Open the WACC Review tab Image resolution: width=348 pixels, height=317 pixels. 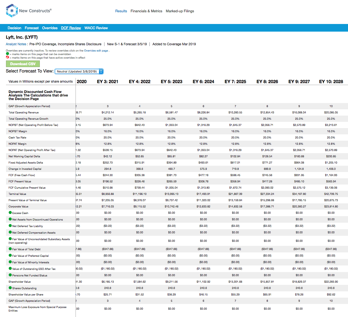click(96, 28)
